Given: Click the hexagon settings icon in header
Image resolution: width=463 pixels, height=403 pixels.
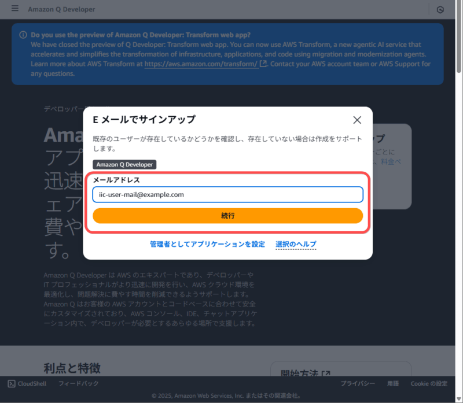Looking at the screenshot, I should pyautogui.click(x=440, y=10).
